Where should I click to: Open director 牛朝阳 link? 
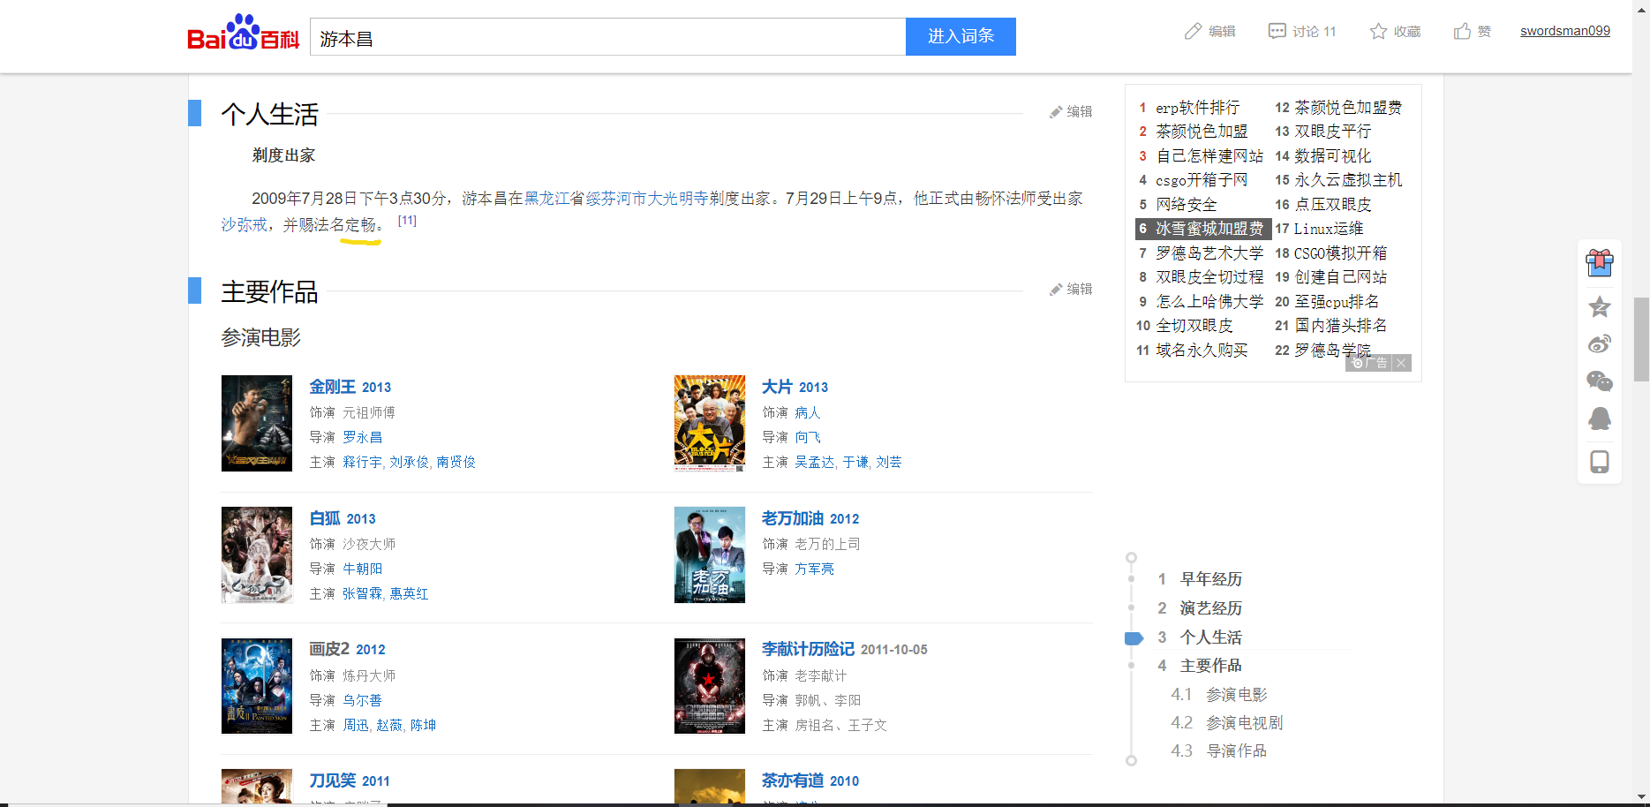coord(362,569)
